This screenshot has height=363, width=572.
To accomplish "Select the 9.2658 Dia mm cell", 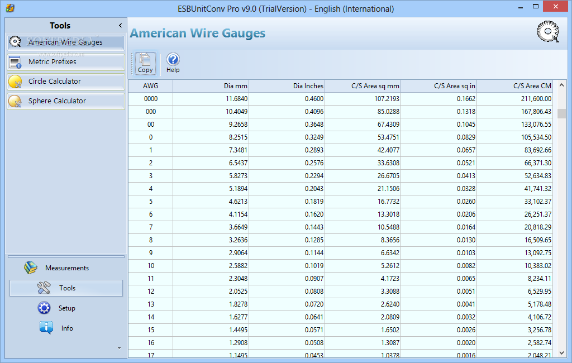I will point(211,125).
